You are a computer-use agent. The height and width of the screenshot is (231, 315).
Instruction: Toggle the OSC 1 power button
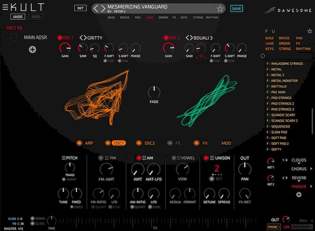[60, 38]
